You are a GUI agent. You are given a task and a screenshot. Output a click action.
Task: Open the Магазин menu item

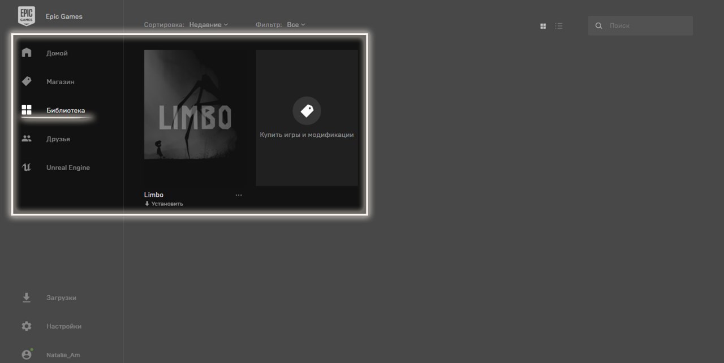(60, 82)
